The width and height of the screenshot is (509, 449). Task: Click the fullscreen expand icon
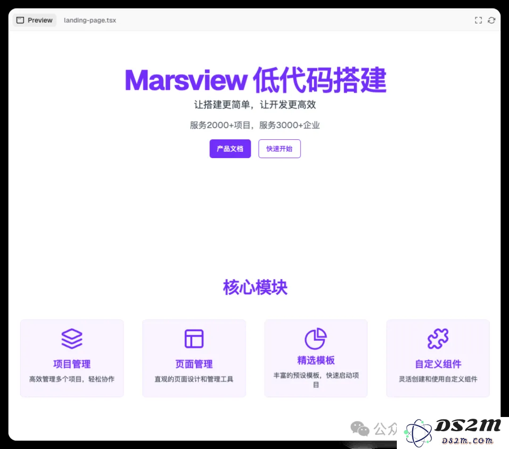point(478,20)
